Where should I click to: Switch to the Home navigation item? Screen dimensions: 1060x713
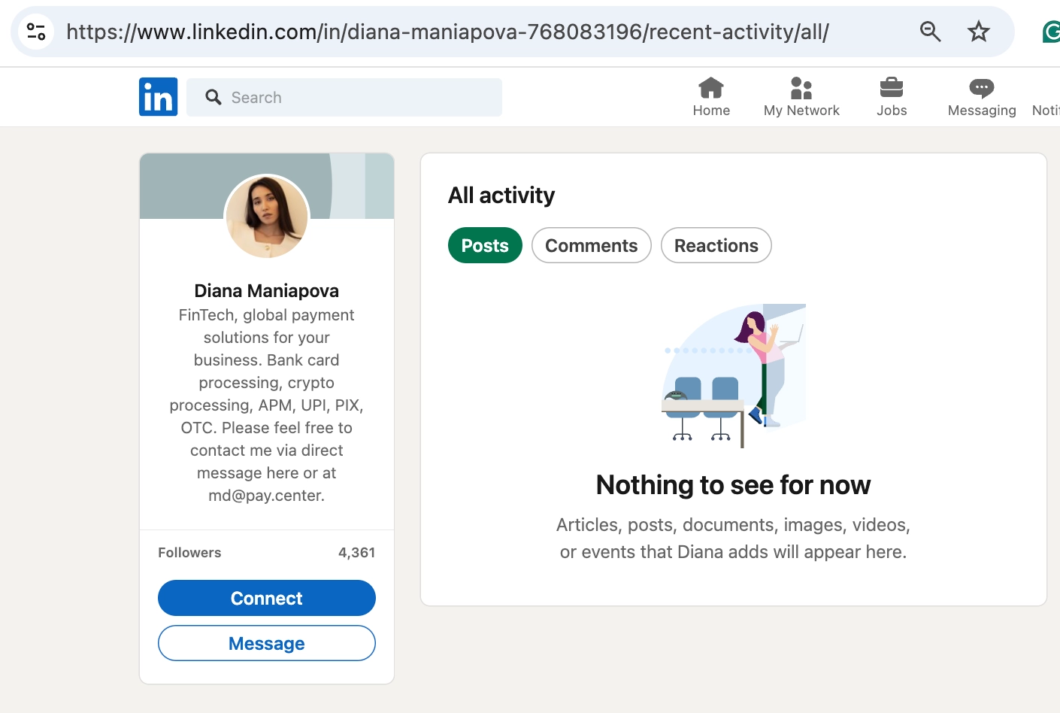(711, 96)
